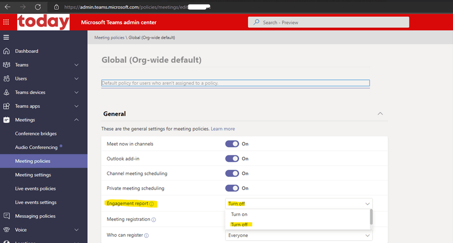Click the Dashboard home icon
Image resolution: width=453 pixels, height=243 pixels.
point(7,51)
